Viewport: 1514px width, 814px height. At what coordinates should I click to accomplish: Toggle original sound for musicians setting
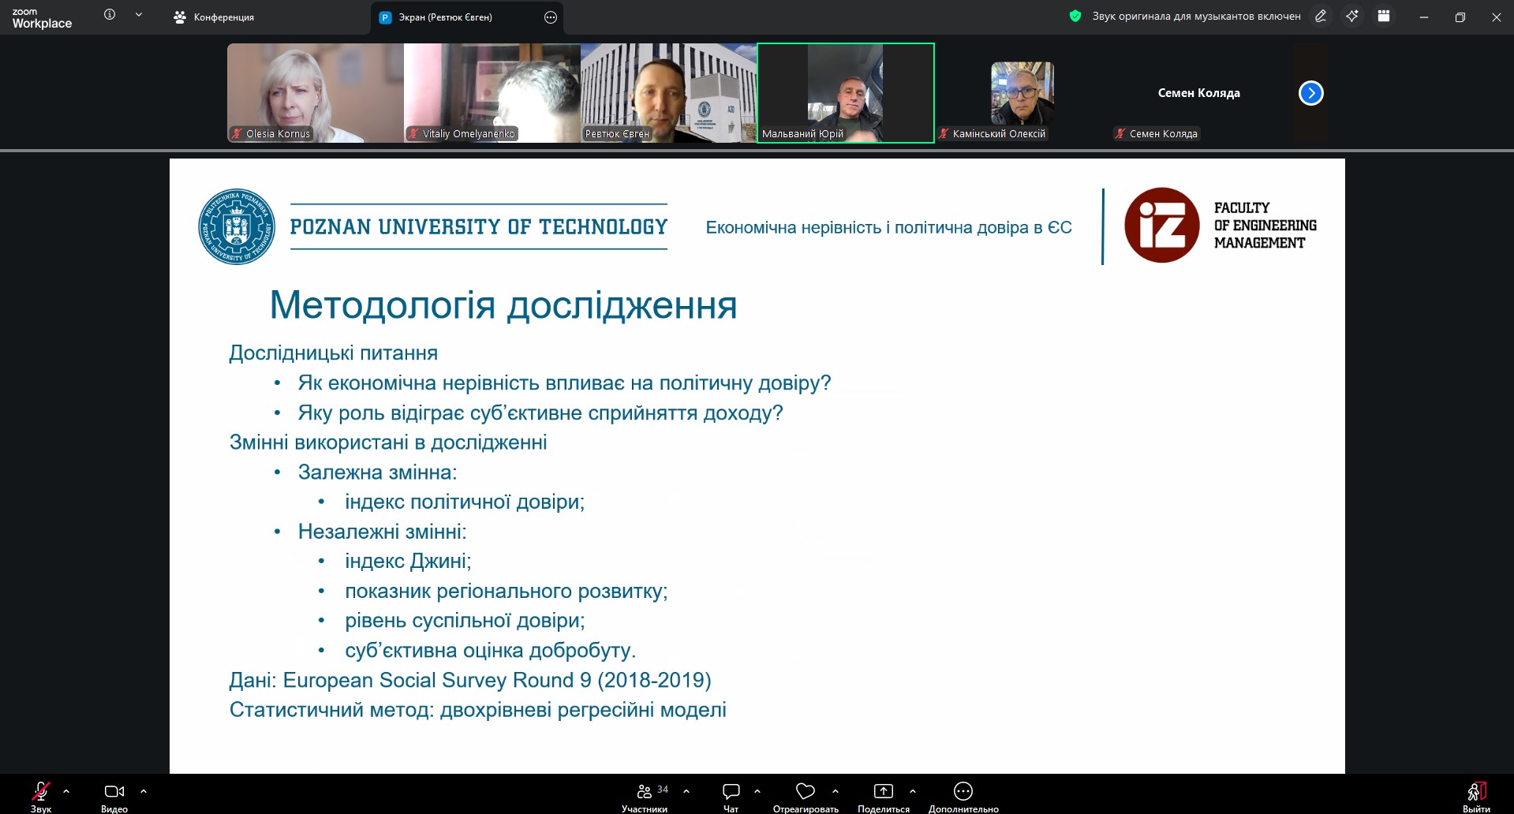1195,16
